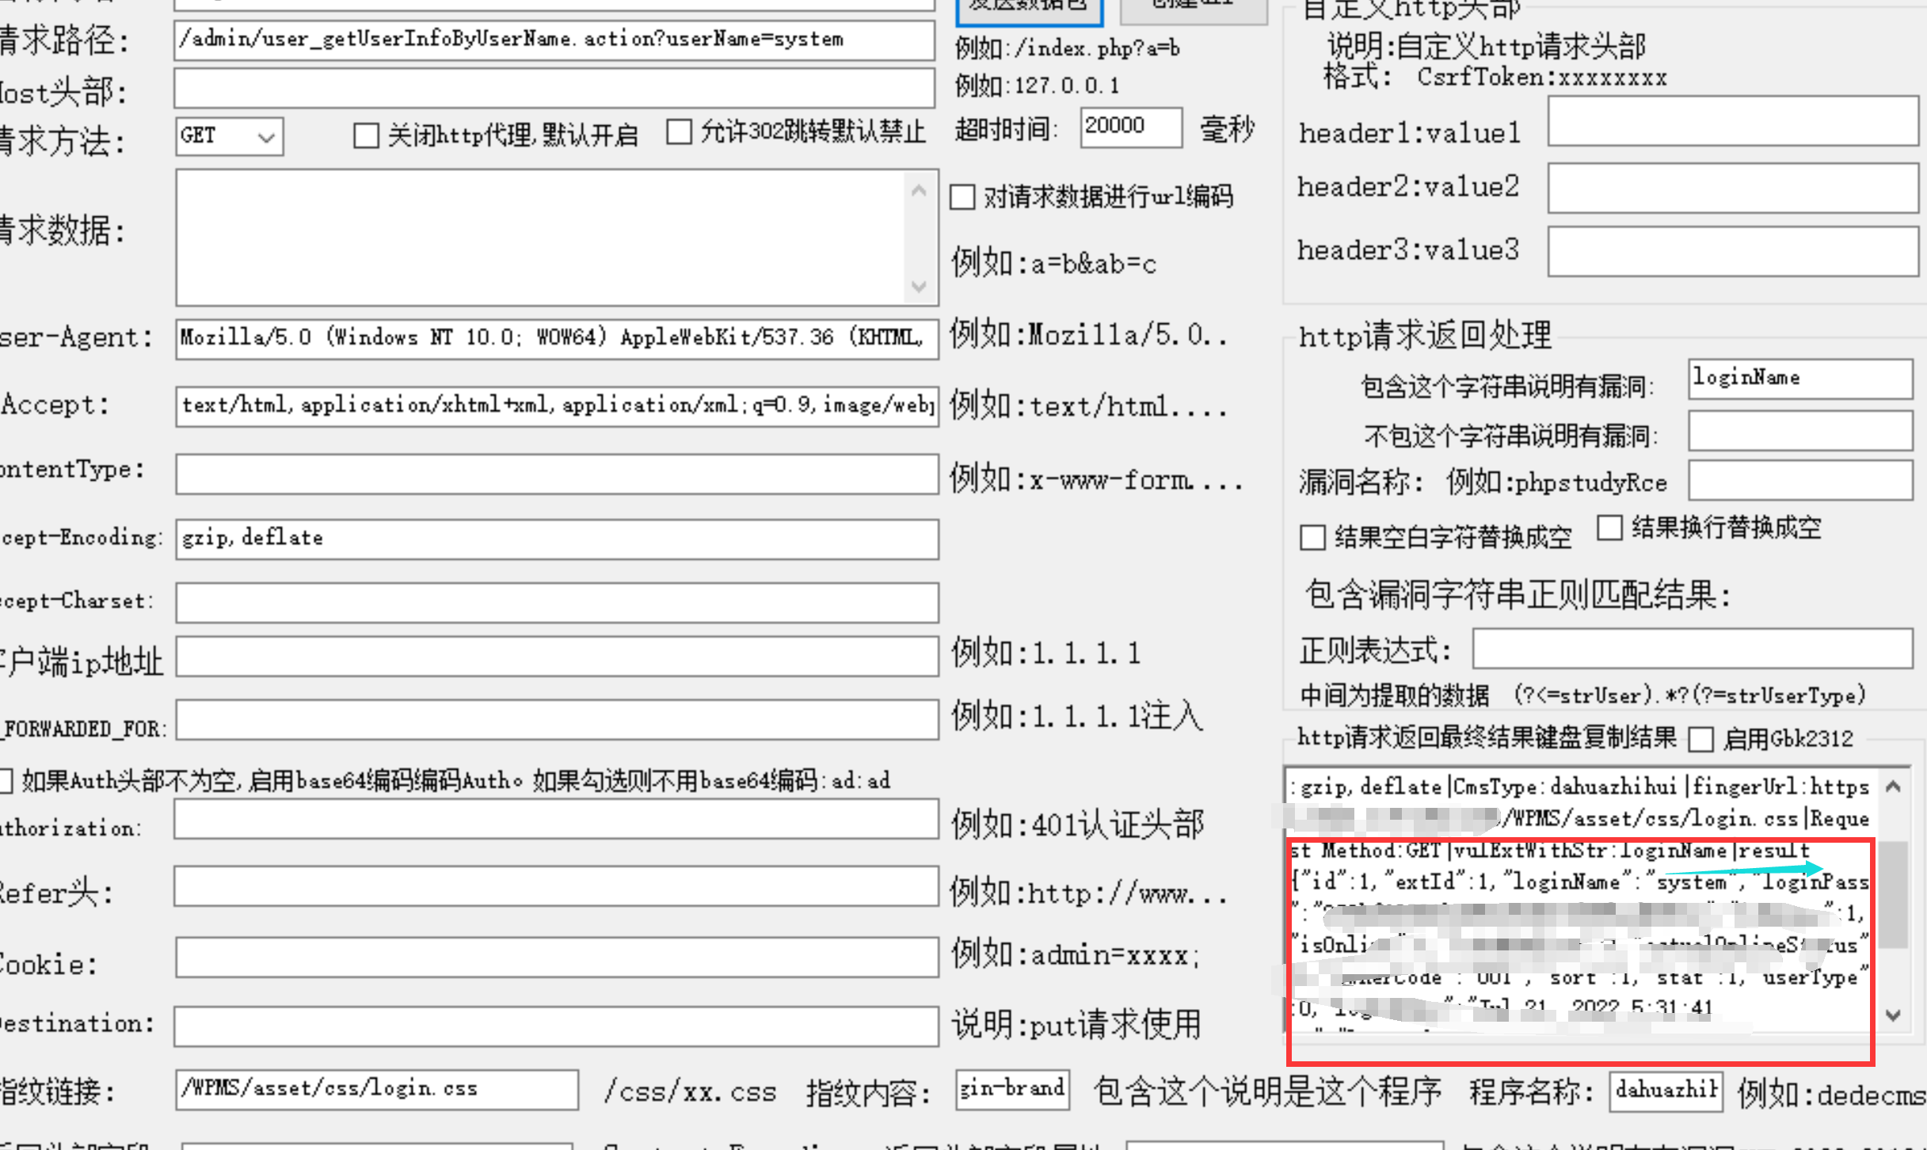Click the vulnerability name (漏洞名称) input field

1800,481
